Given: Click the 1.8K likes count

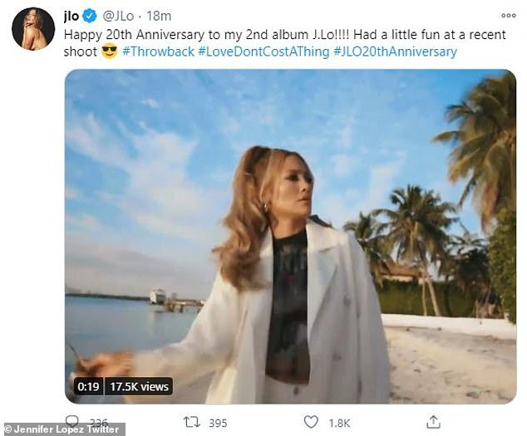Looking at the screenshot, I should [x=340, y=423].
